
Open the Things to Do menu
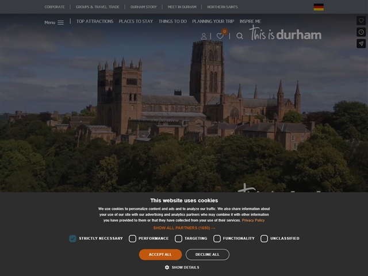tap(172, 21)
